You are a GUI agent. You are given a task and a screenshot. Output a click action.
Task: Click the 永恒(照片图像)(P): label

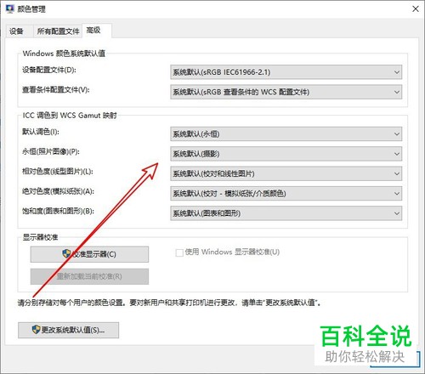(x=51, y=151)
